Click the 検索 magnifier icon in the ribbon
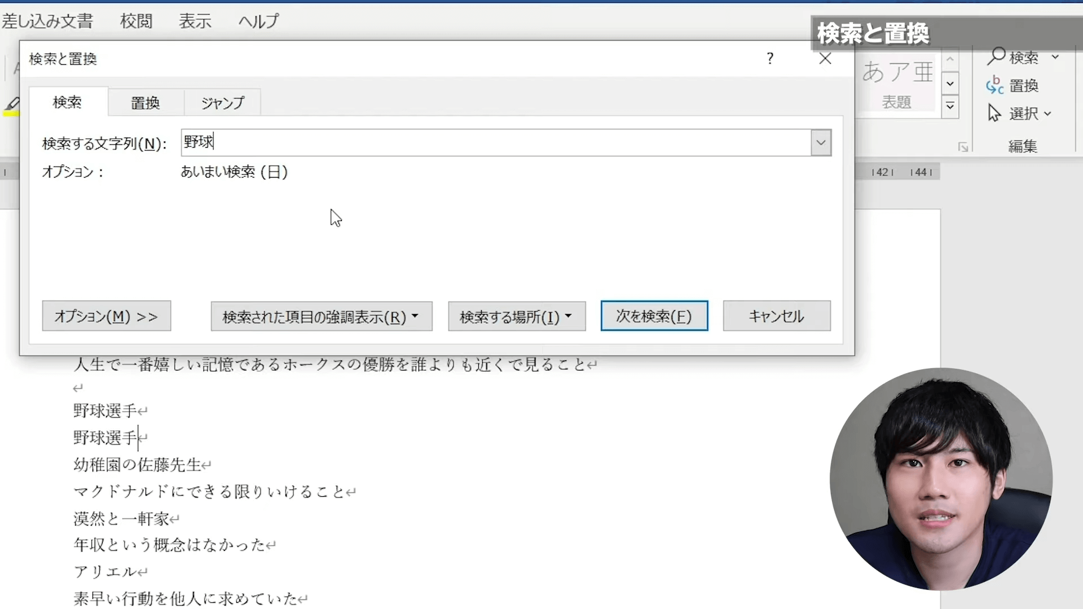Viewport: 1083px width, 609px height. (x=998, y=56)
